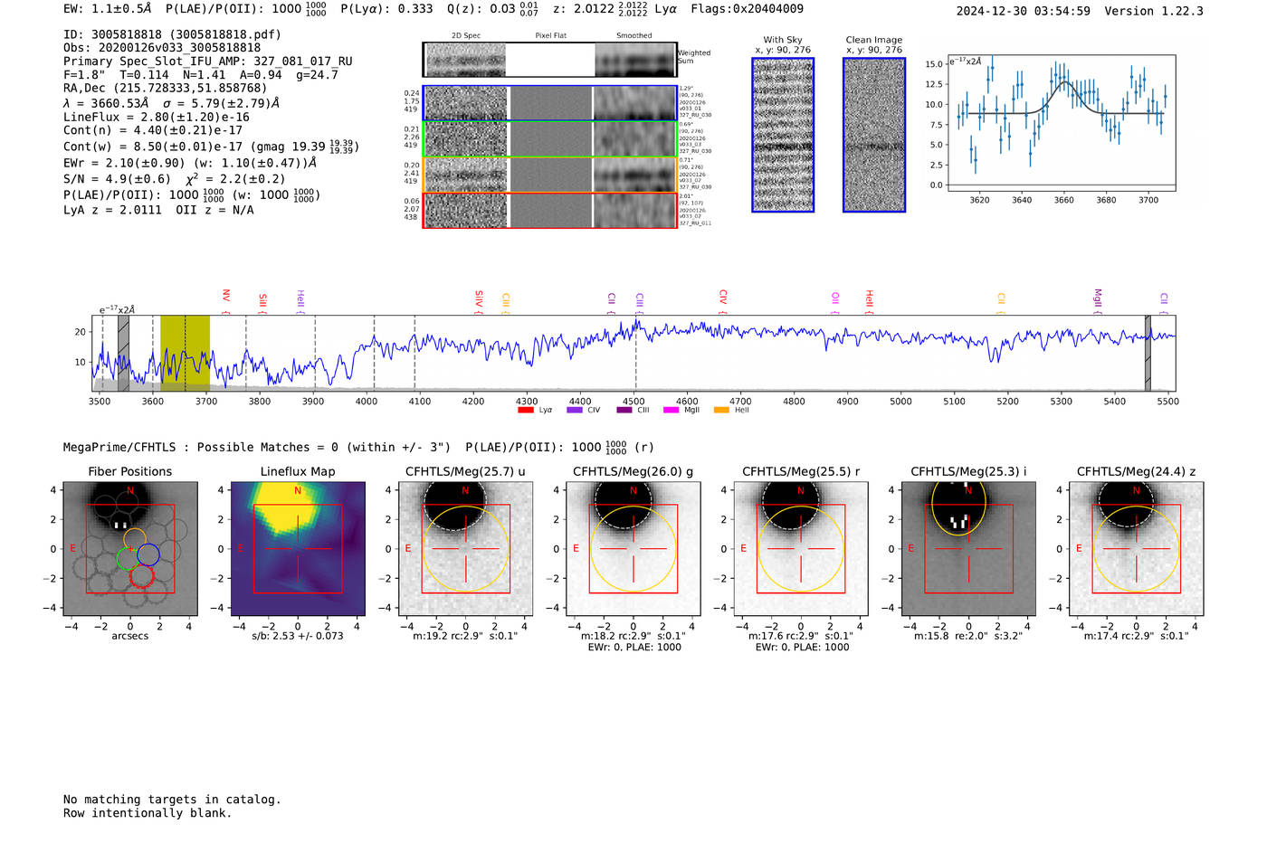
Task: Select the ID: 3005818818 text
Action: coord(172,34)
